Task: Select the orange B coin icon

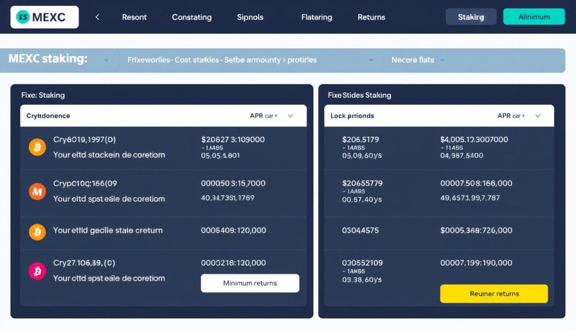Action: point(36,231)
